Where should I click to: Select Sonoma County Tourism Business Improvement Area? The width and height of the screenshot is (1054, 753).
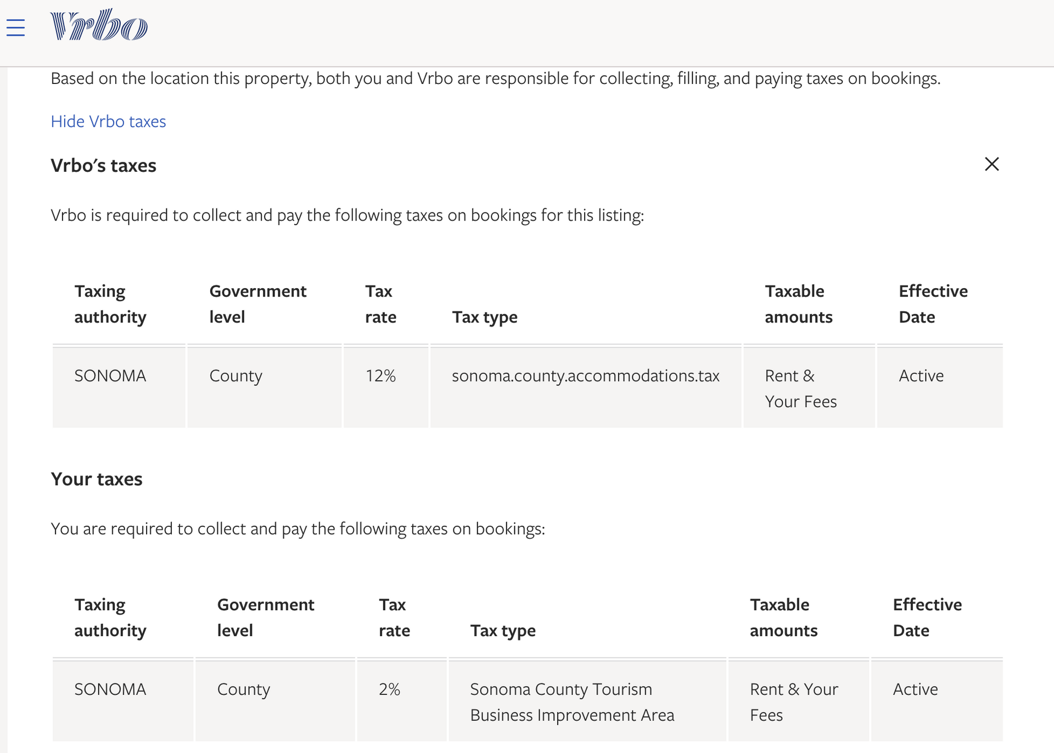coord(572,702)
